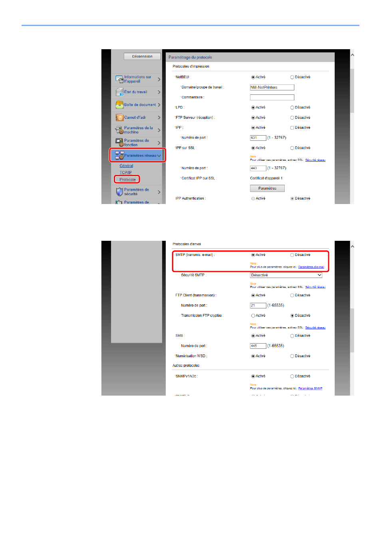This screenshot has width=381, height=540.
Task: Open the Paramètres réseau menu
Action: (137, 155)
